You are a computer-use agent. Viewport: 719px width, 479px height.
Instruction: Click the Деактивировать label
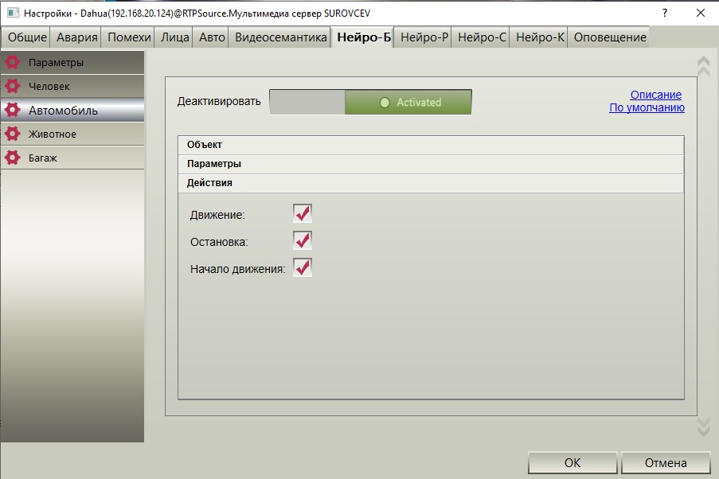coord(219,101)
